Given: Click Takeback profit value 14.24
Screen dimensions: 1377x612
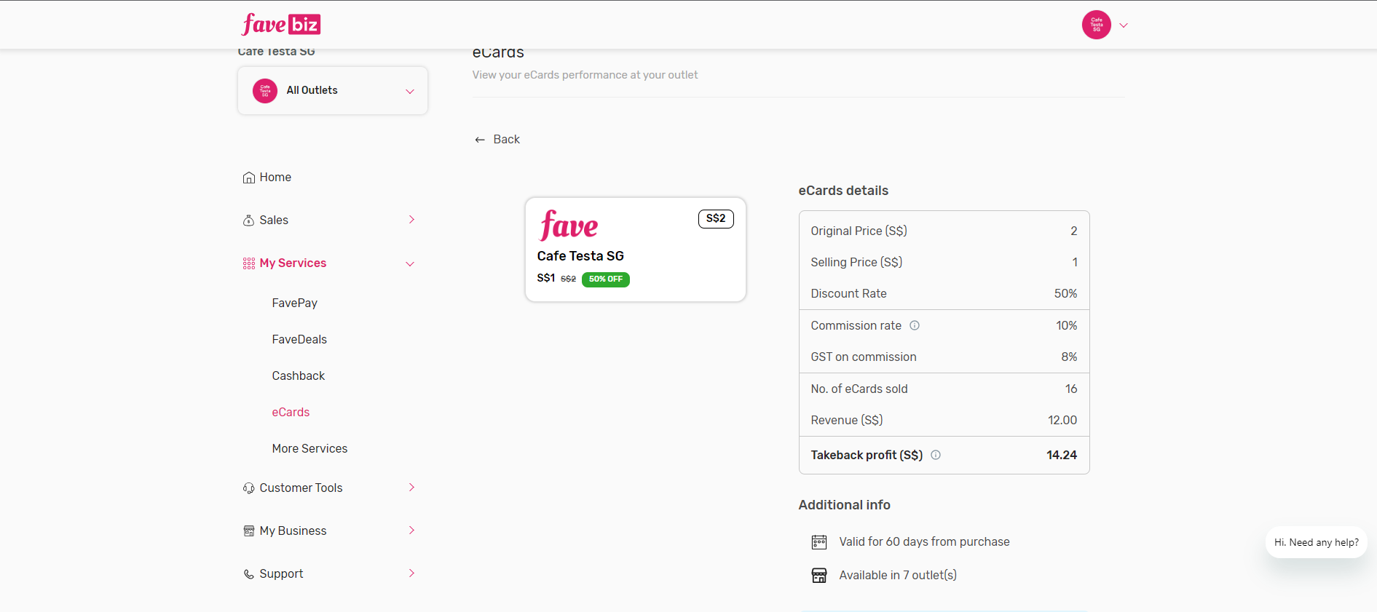Looking at the screenshot, I should pyautogui.click(x=1062, y=456).
